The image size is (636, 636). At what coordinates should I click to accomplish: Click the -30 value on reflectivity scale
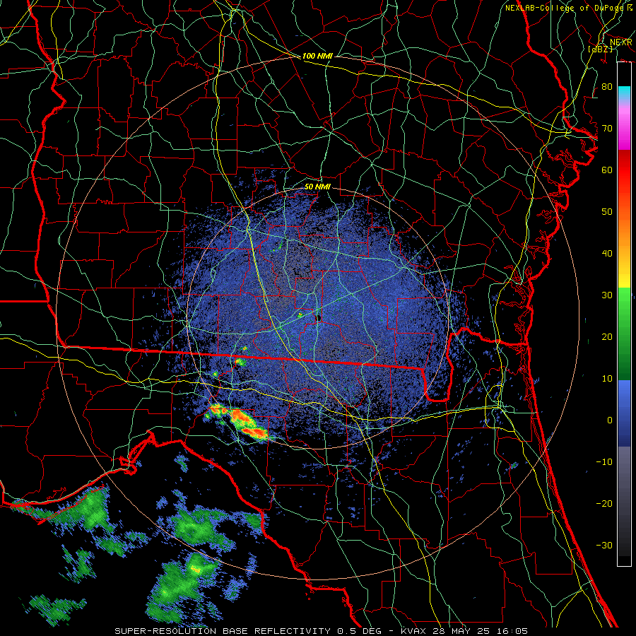click(604, 546)
